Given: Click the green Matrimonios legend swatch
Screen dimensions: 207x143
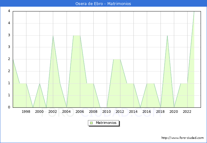Looking at the screenshot, I should point(91,123).
